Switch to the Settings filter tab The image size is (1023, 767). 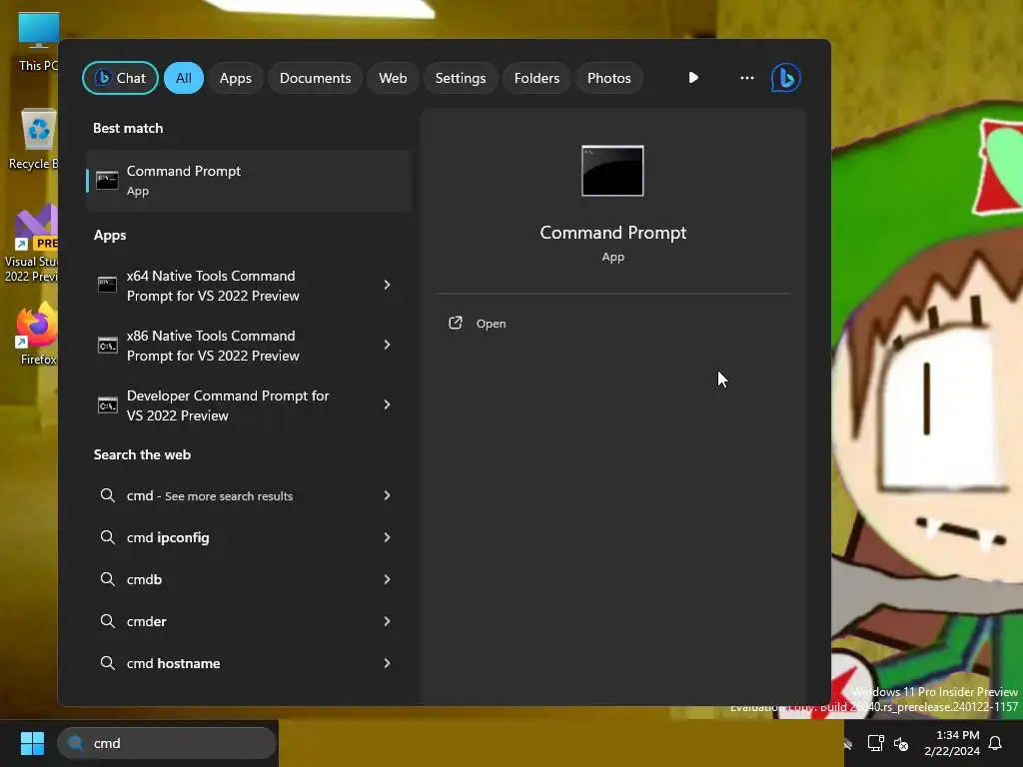point(461,78)
